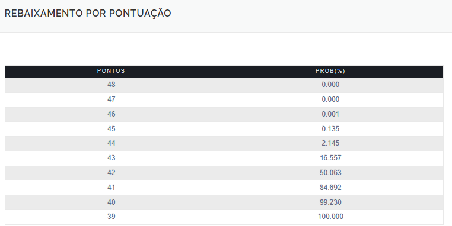Click the PONTOS column header

click(x=112, y=72)
